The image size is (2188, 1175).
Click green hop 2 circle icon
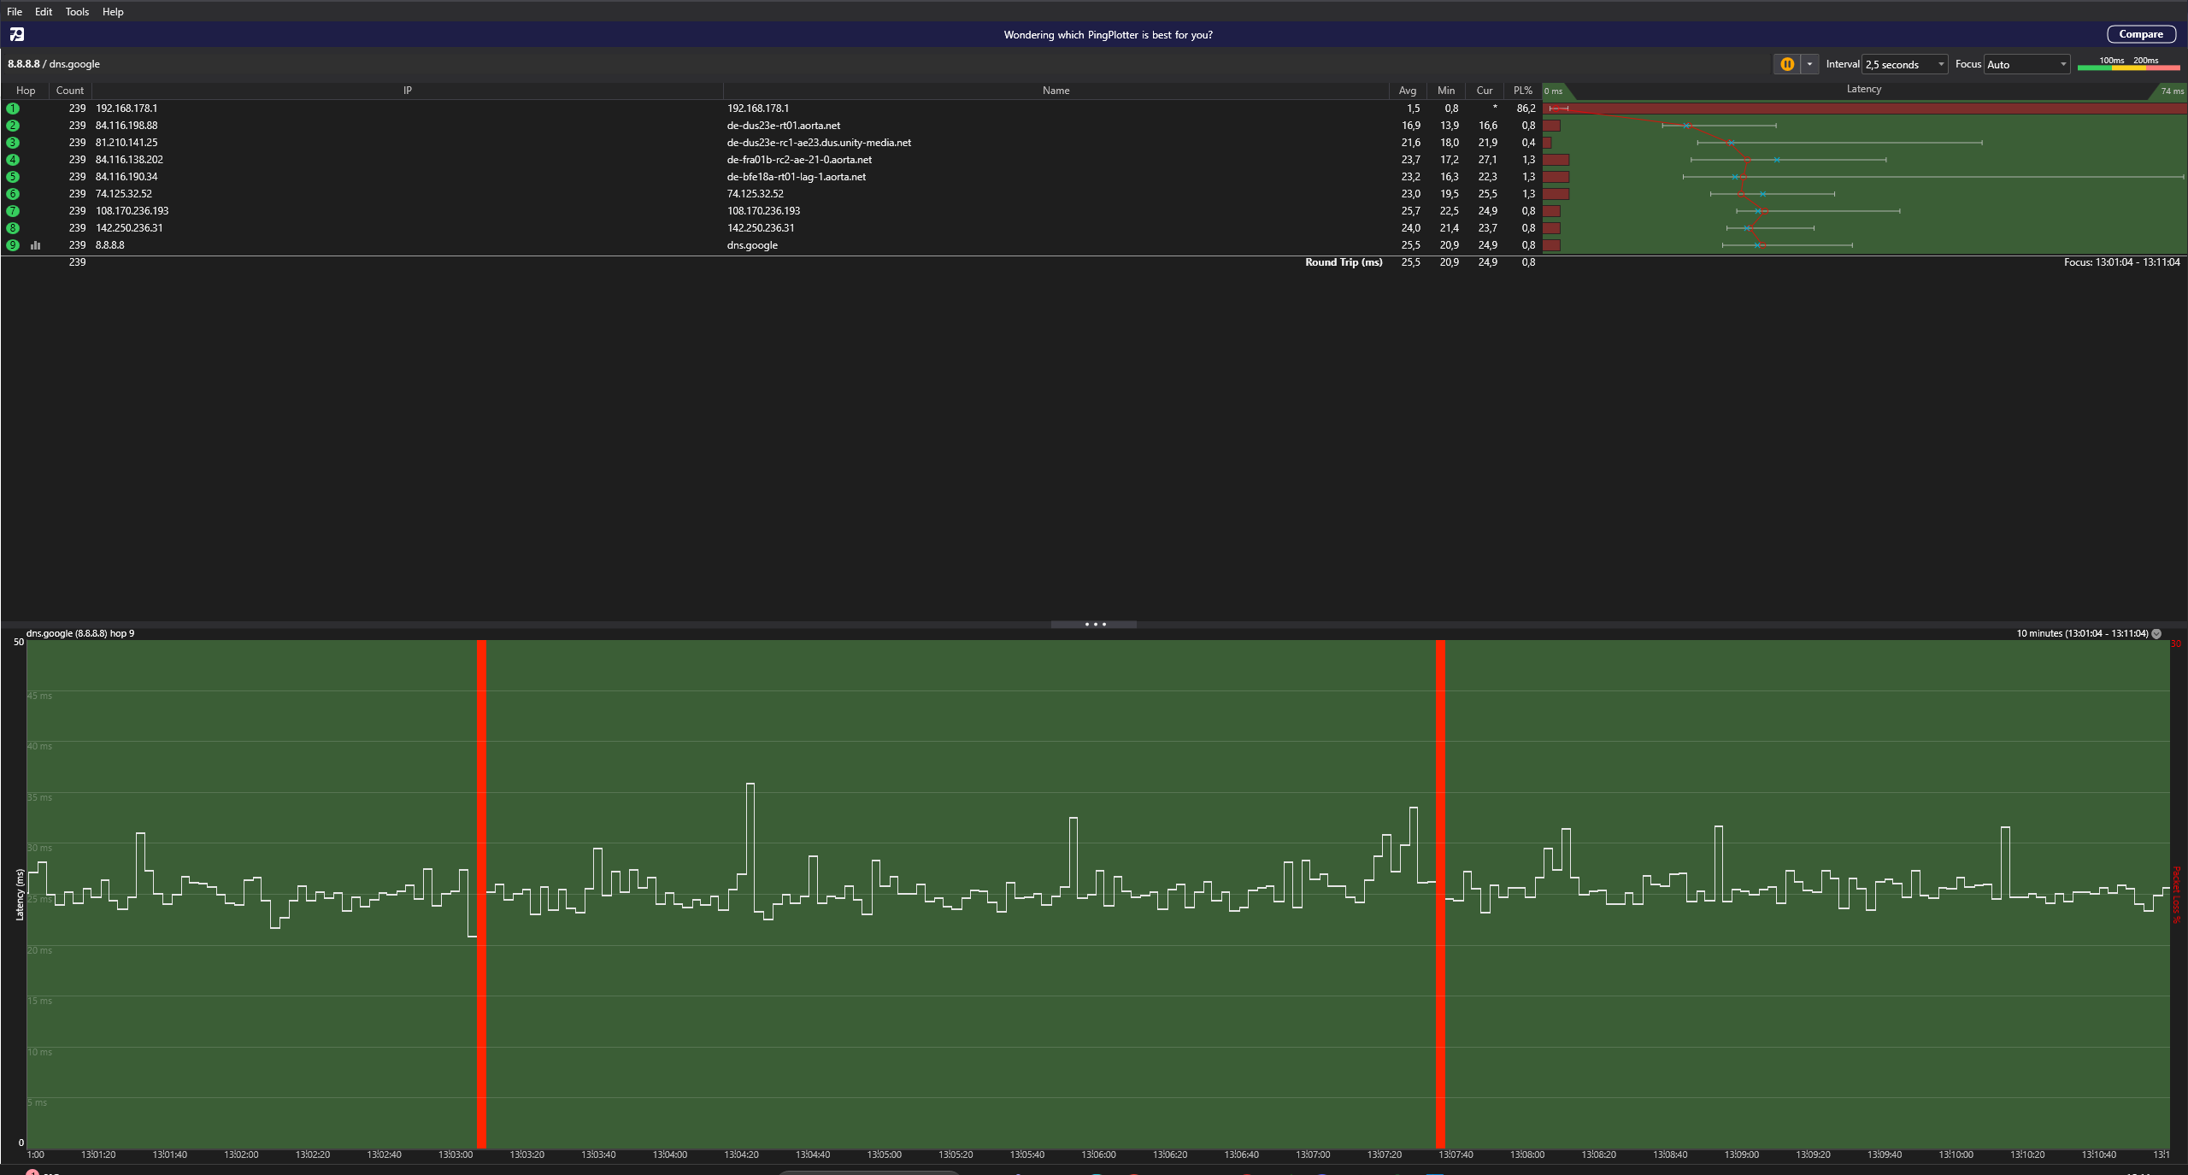point(13,126)
